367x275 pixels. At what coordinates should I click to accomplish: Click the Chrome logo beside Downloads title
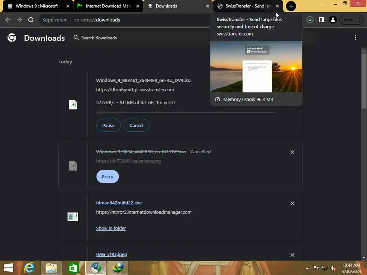click(12, 38)
